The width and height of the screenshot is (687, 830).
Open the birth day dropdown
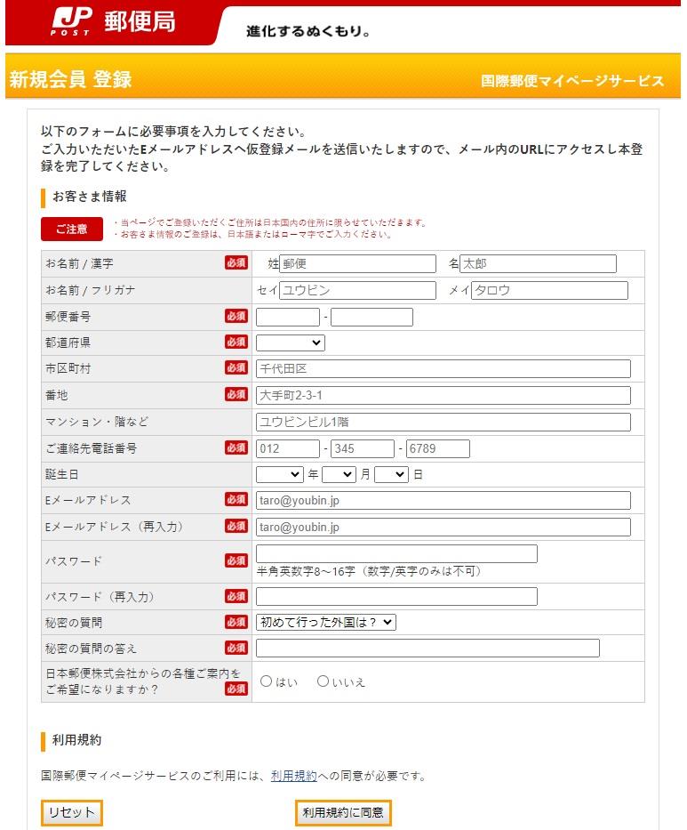tap(391, 474)
